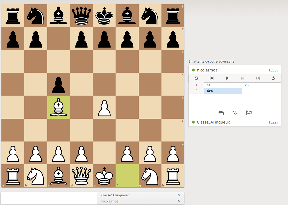
Task: Select the white pawn on e4
Action: 104,108
